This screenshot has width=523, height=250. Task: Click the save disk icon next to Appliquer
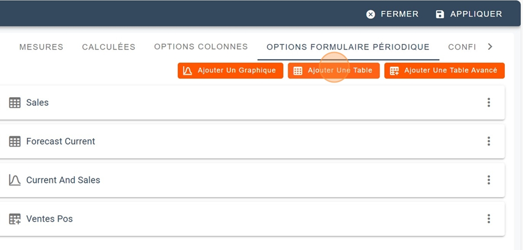pos(440,14)
